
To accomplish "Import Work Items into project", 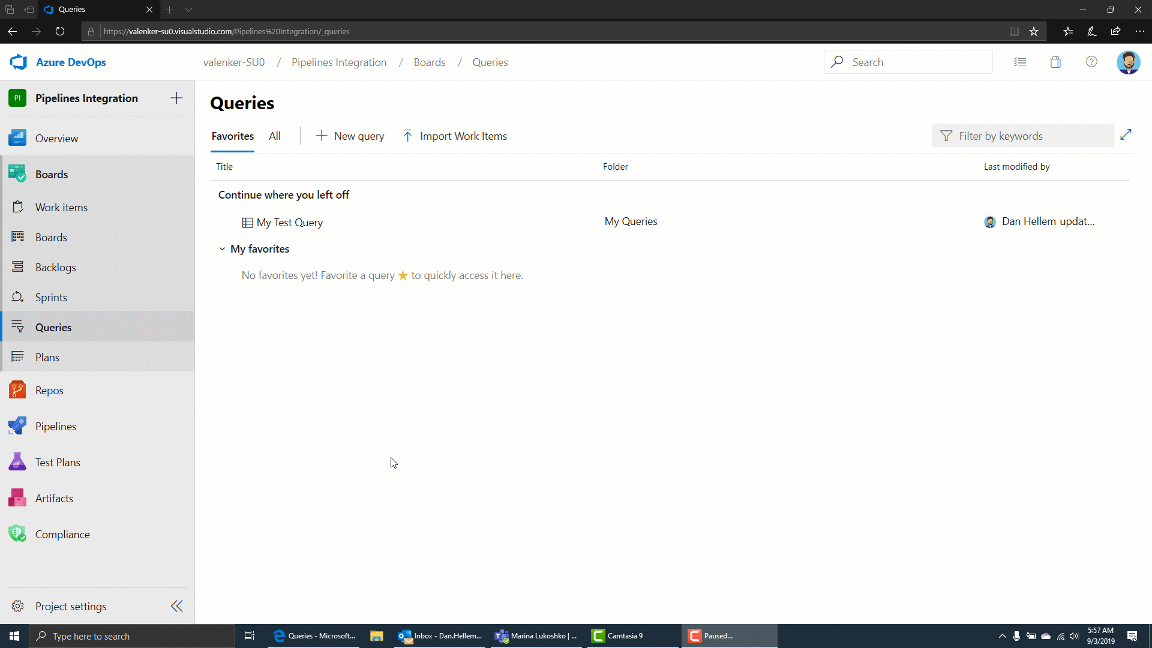I will [455, 135].
